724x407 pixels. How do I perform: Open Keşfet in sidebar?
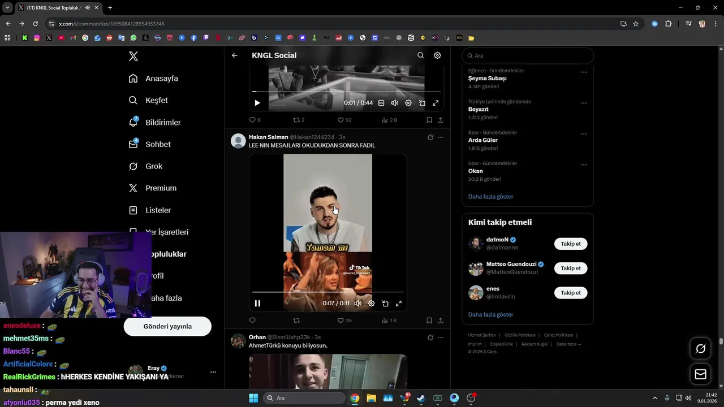[148, 100]
